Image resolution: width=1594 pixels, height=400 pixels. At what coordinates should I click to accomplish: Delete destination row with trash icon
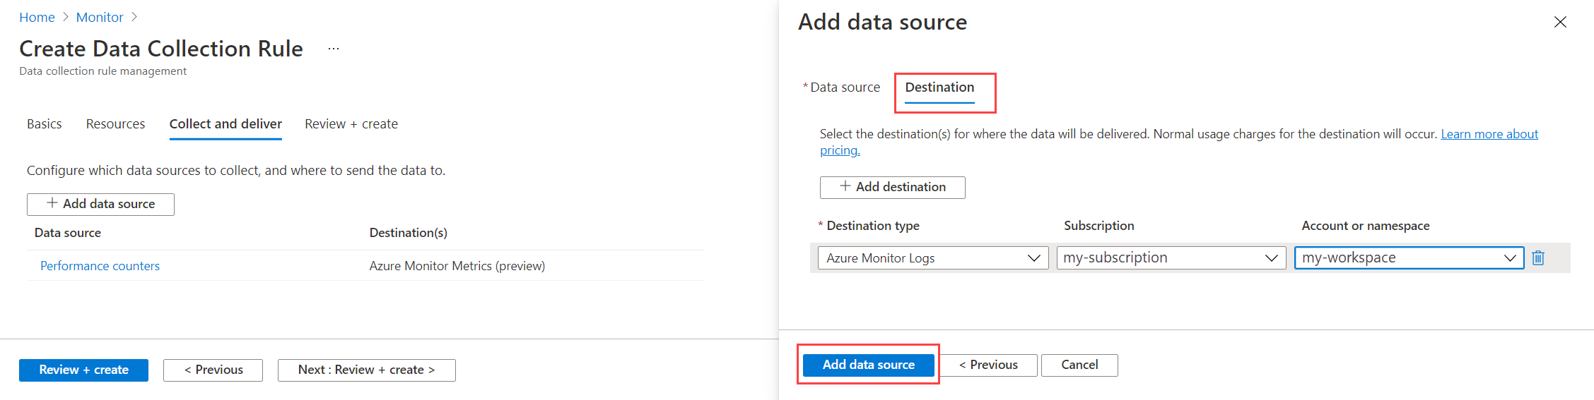click(1537, 258)
